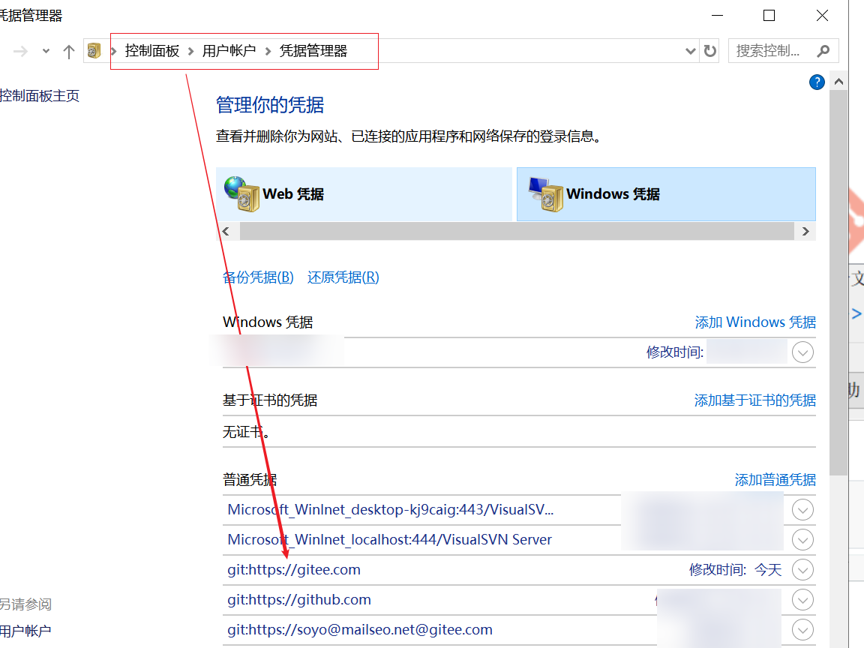Select 凭据管理器 in the breadcrumb path
The height and width of the screenshot is (648, 864).
tap(313, 51)
